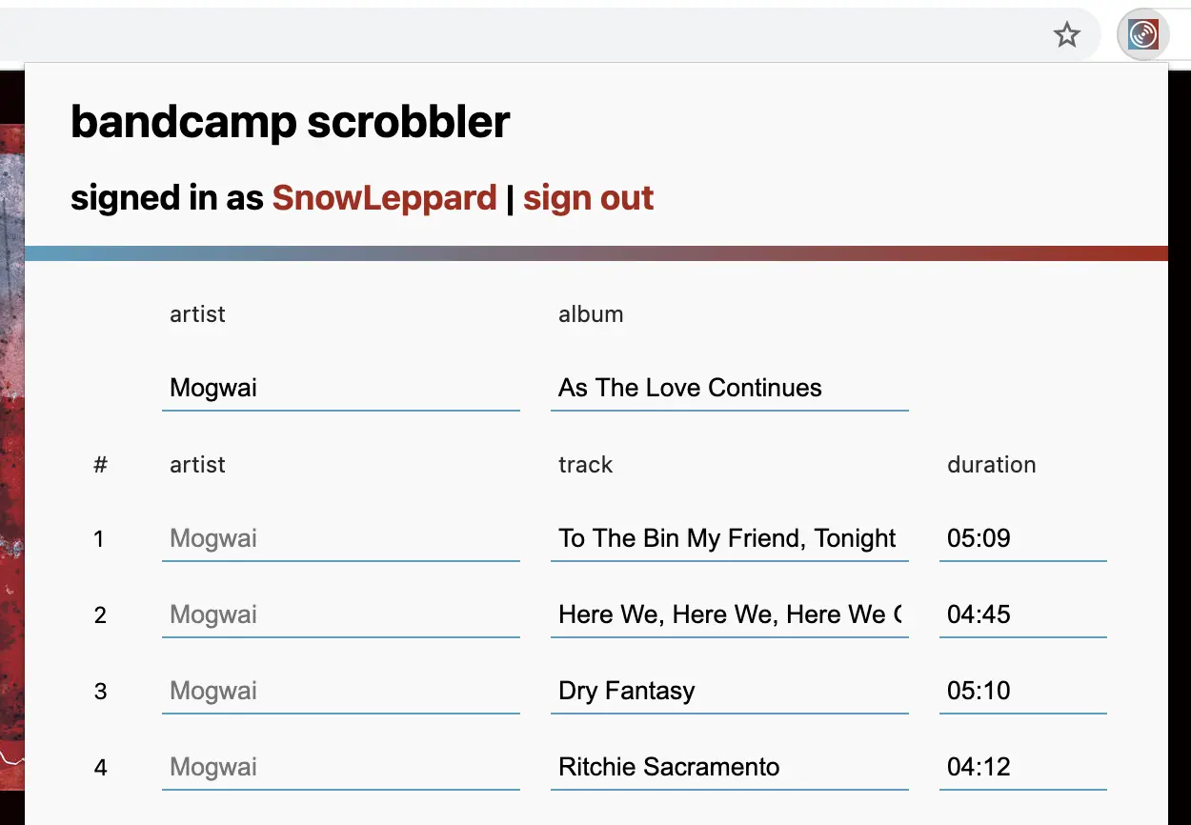Edit the Dry Fantasy track title

[729, 692]
